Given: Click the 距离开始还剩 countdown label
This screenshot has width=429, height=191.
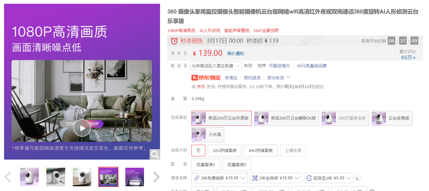Looking at the screenshot, I should (x=374, y=41).
